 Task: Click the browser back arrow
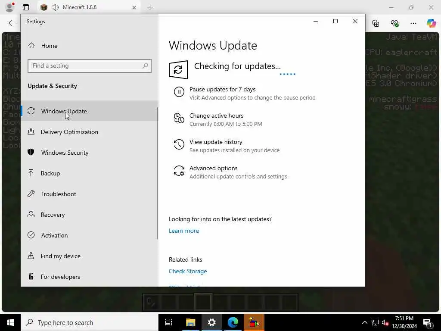pos(12,23)
